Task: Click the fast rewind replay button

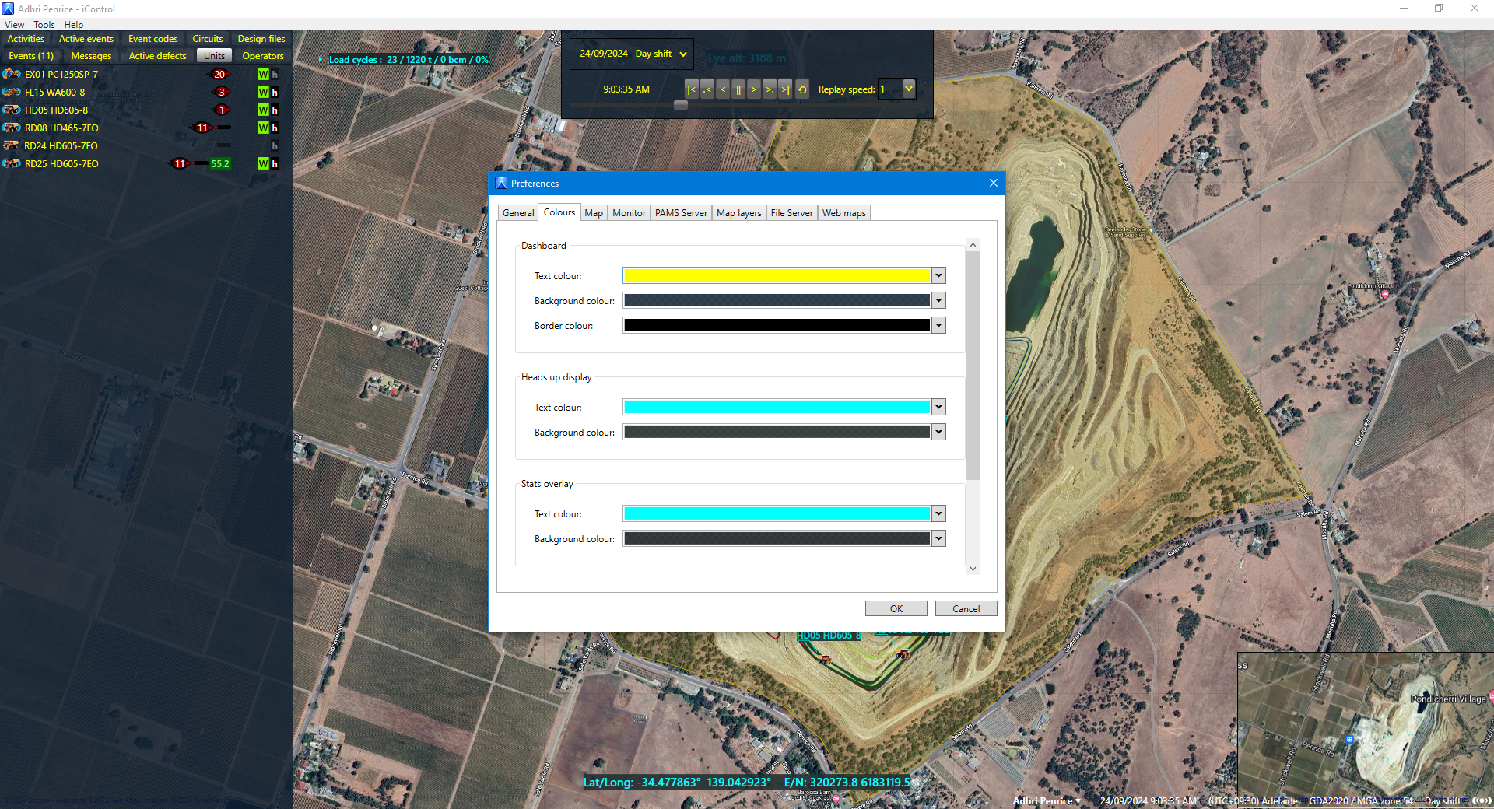Action: 707,89
